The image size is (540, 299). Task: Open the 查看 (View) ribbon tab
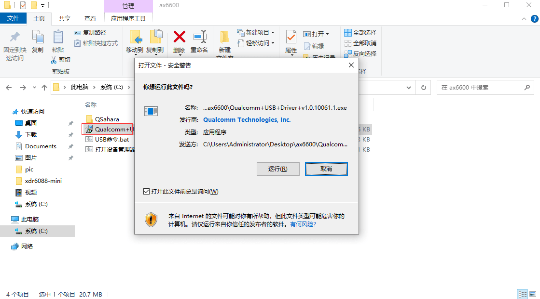click(x=90, y=19)
